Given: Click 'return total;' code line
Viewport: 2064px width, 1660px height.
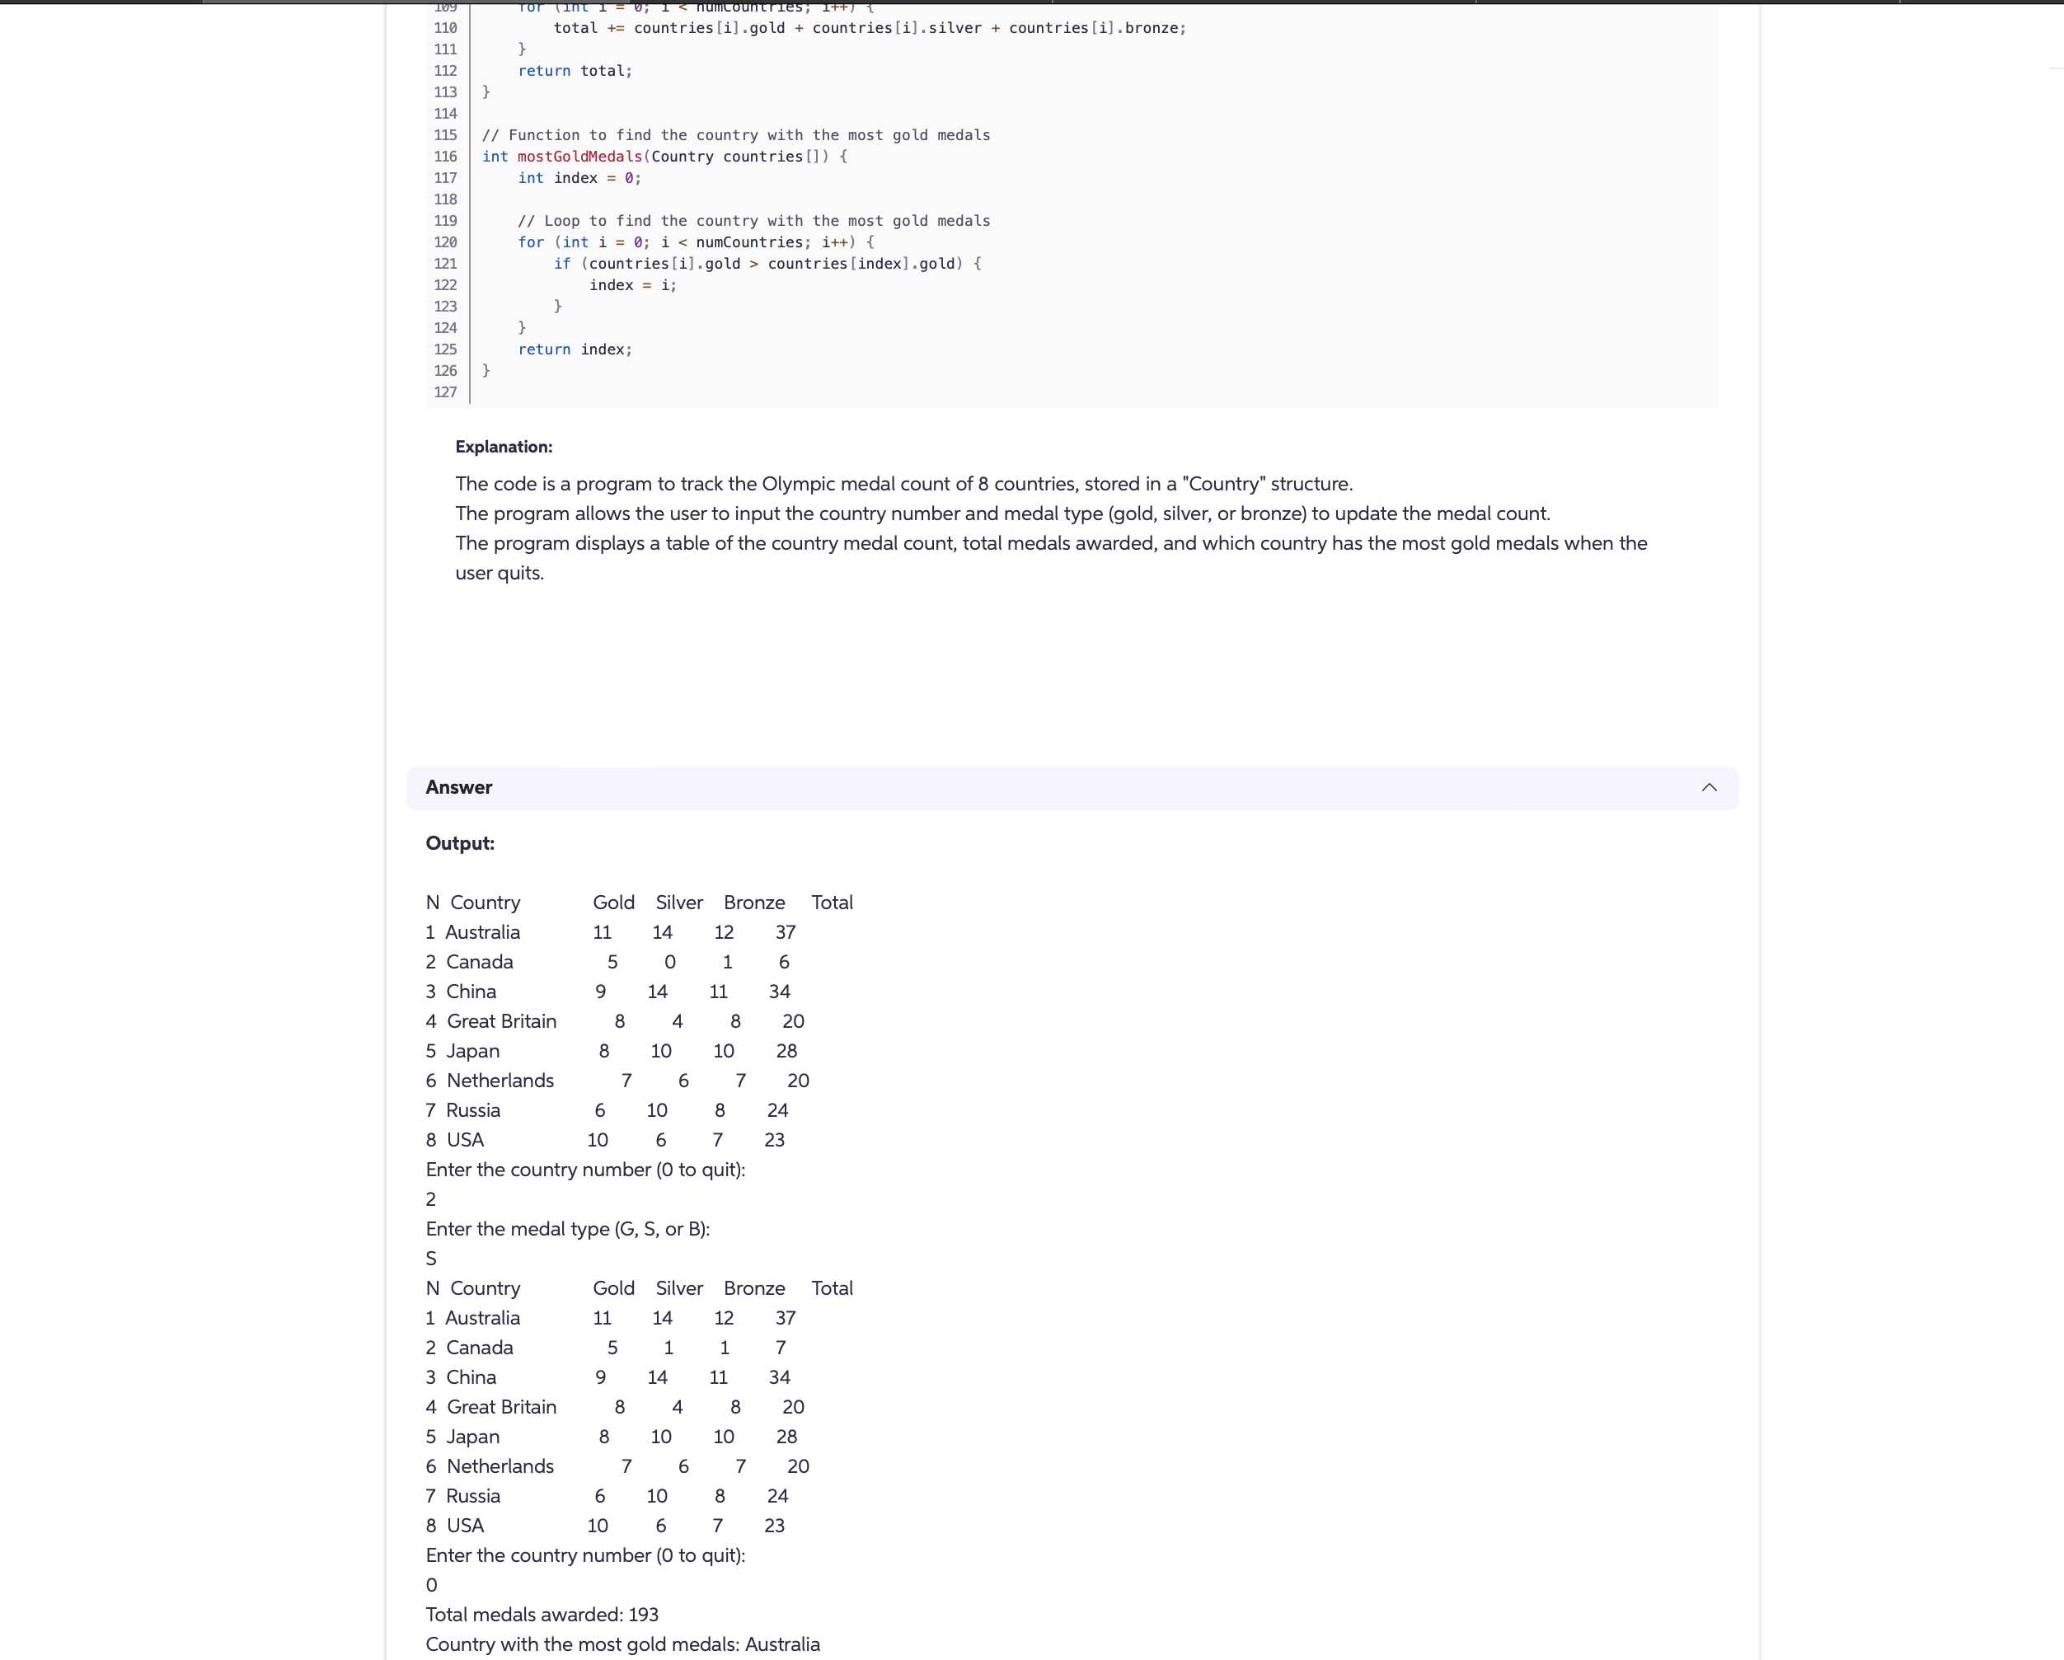Looking at the screenshot, I should (575, 71).
